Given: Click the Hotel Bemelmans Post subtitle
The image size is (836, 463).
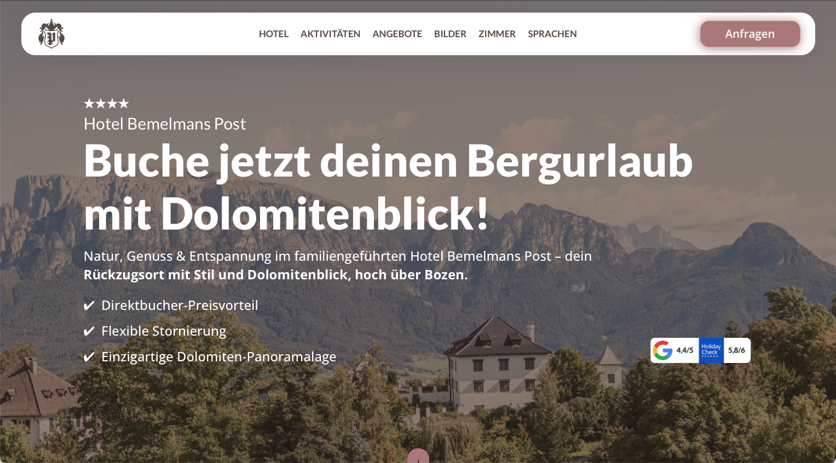Looking at the screenshot, I should tap(165, 124).
